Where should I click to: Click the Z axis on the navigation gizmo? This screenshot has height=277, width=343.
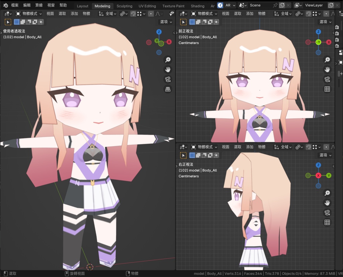click(159, 31)
